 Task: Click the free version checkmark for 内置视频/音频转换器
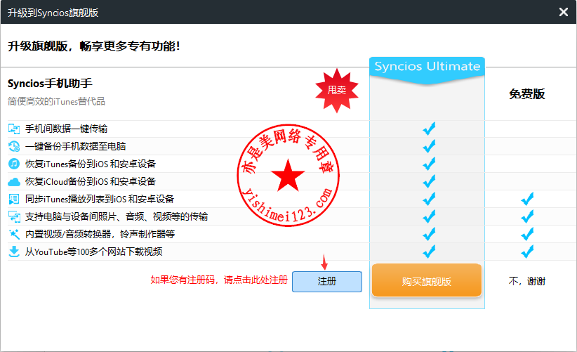pos(527,234)
